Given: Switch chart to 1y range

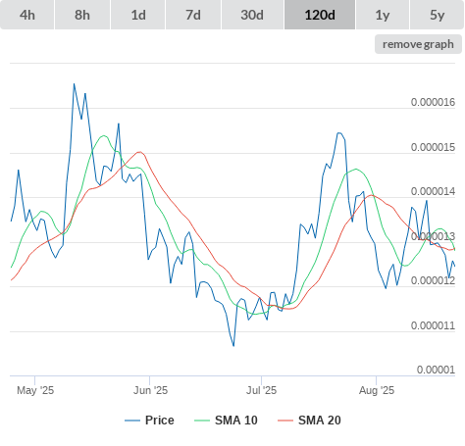Looking at the screenshot, I should tap(383, 15).
